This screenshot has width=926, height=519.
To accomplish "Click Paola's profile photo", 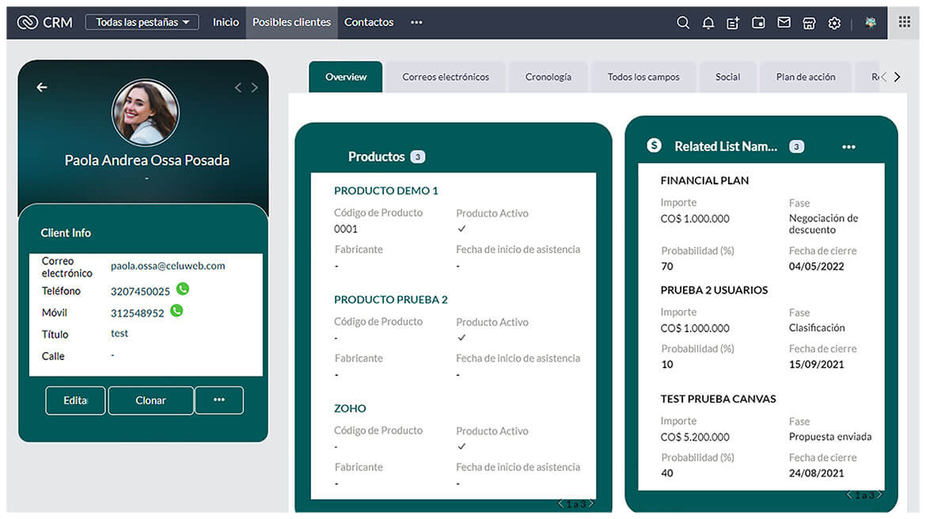I will click(x=146, y=112).
